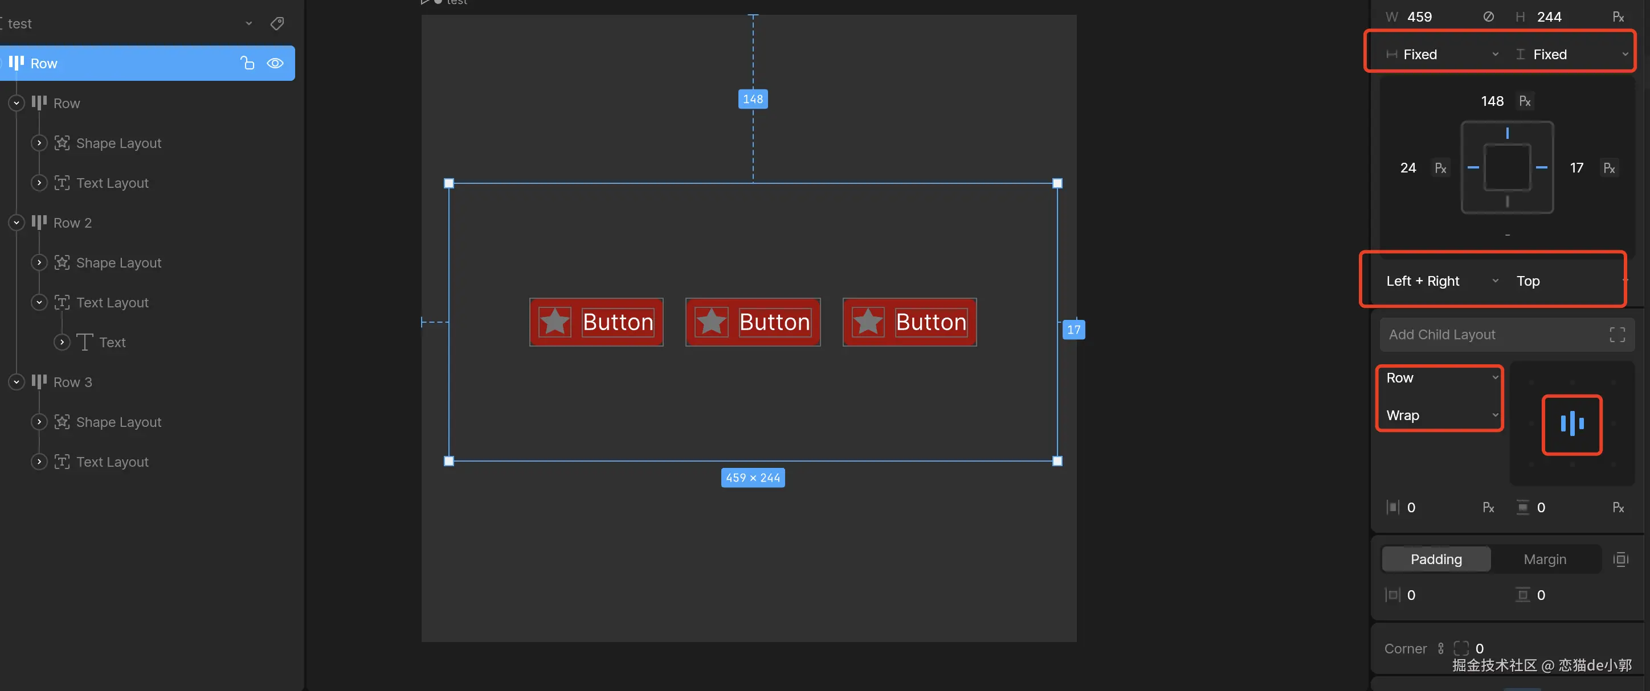The image size is (1650, 691).
Task: Open the horizontal Fixed sizing dropdown
Action: point(1441,55)
